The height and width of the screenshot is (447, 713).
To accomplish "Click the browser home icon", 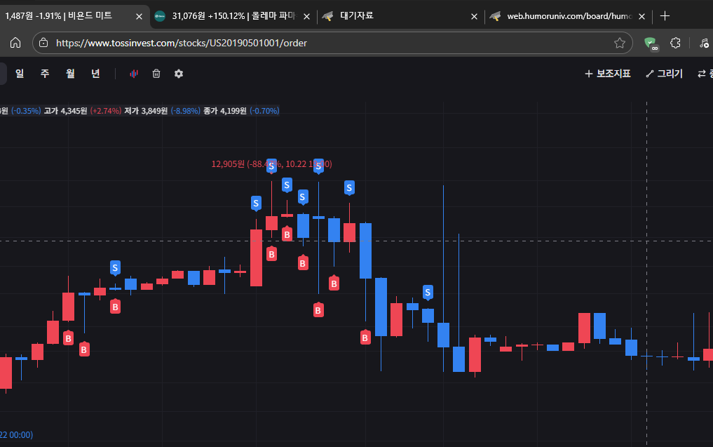I will coord(15,43).
